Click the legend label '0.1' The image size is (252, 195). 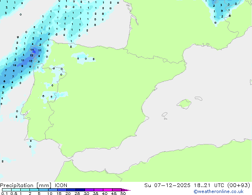click(4, 193)
